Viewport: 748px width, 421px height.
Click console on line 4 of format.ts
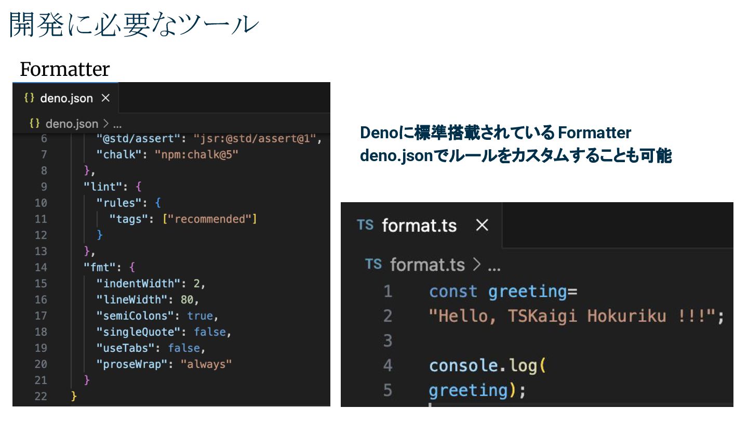[464, 366]
